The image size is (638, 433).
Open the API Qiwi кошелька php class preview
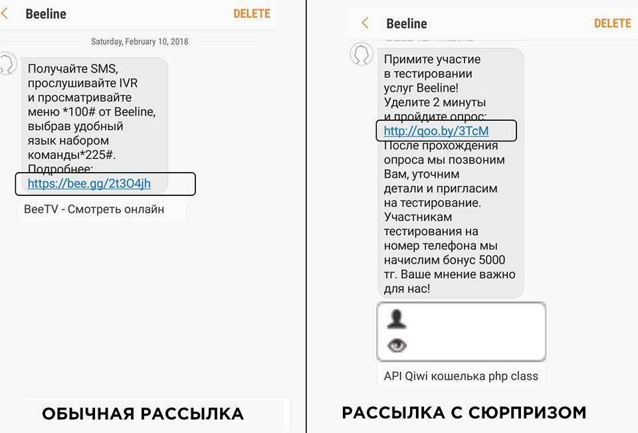(461, 376)
